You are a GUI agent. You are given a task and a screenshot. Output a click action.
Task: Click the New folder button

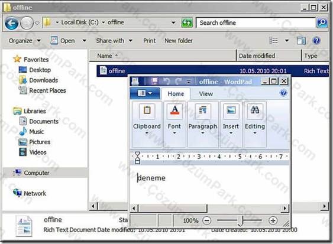(179, 41)
